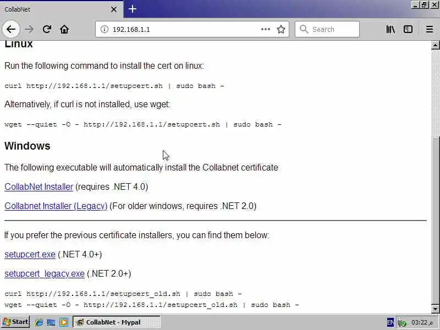The image size is (440, 330).
Task: Open the page actions three-dot menu
Action: click(266, 29)
